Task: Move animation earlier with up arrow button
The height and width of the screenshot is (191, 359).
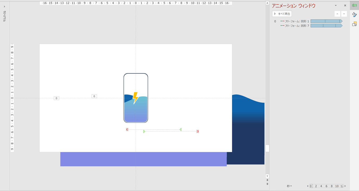Action: (x=337, y=14)
